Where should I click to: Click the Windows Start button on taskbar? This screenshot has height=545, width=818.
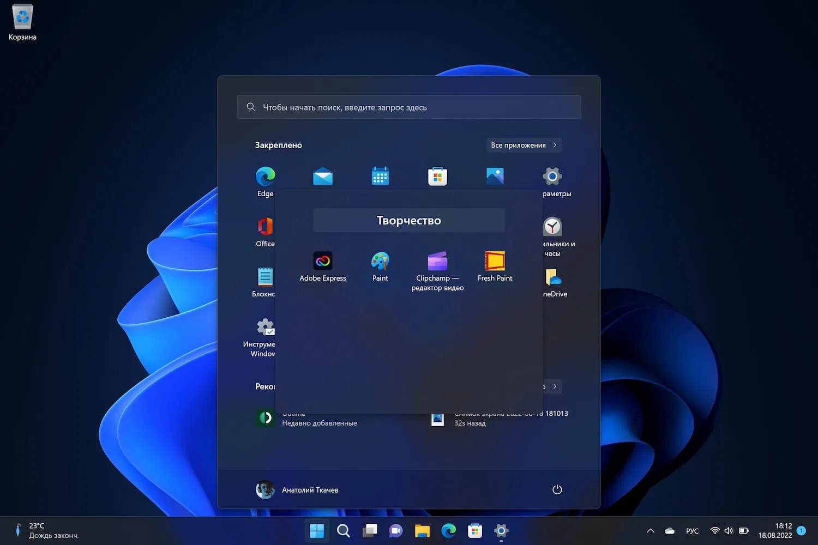coord(316,531)
